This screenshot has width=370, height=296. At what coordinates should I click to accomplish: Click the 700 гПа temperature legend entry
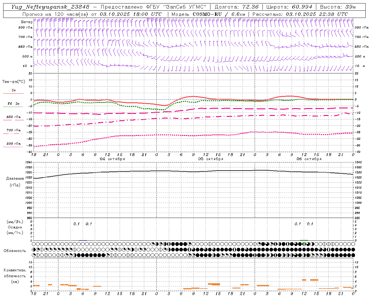13,130
